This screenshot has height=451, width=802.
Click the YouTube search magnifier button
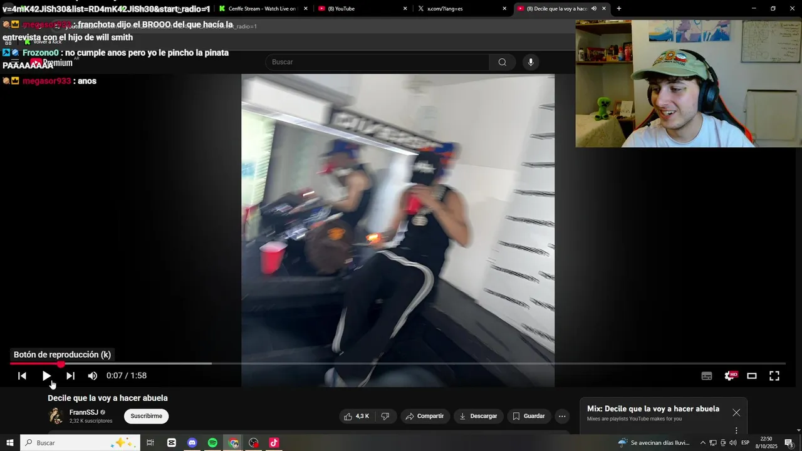[x=503, y=62]
